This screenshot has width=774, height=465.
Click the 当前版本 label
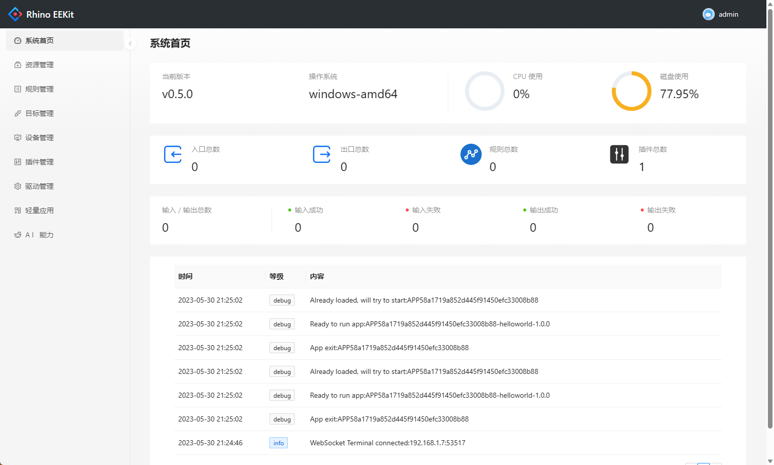[176, 76]
